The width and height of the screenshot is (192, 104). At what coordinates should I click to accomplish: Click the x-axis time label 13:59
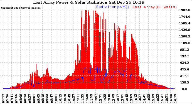(x=131, y=98)
